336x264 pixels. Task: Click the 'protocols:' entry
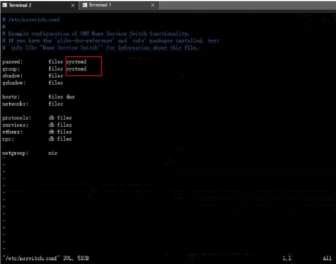(17, 118)
